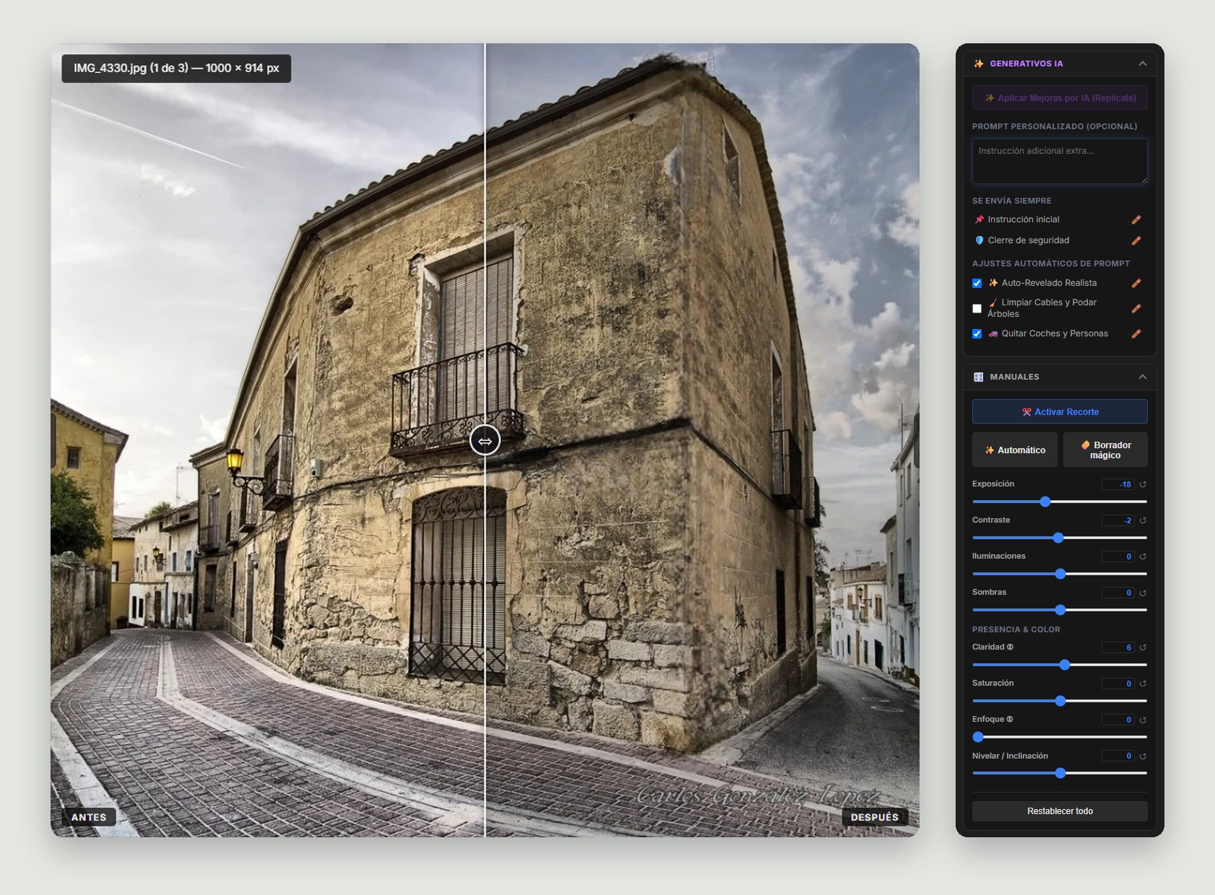Click the Claridad slider track
This screenshot has width=1215, height=895.
click(x=1060, y=665)
